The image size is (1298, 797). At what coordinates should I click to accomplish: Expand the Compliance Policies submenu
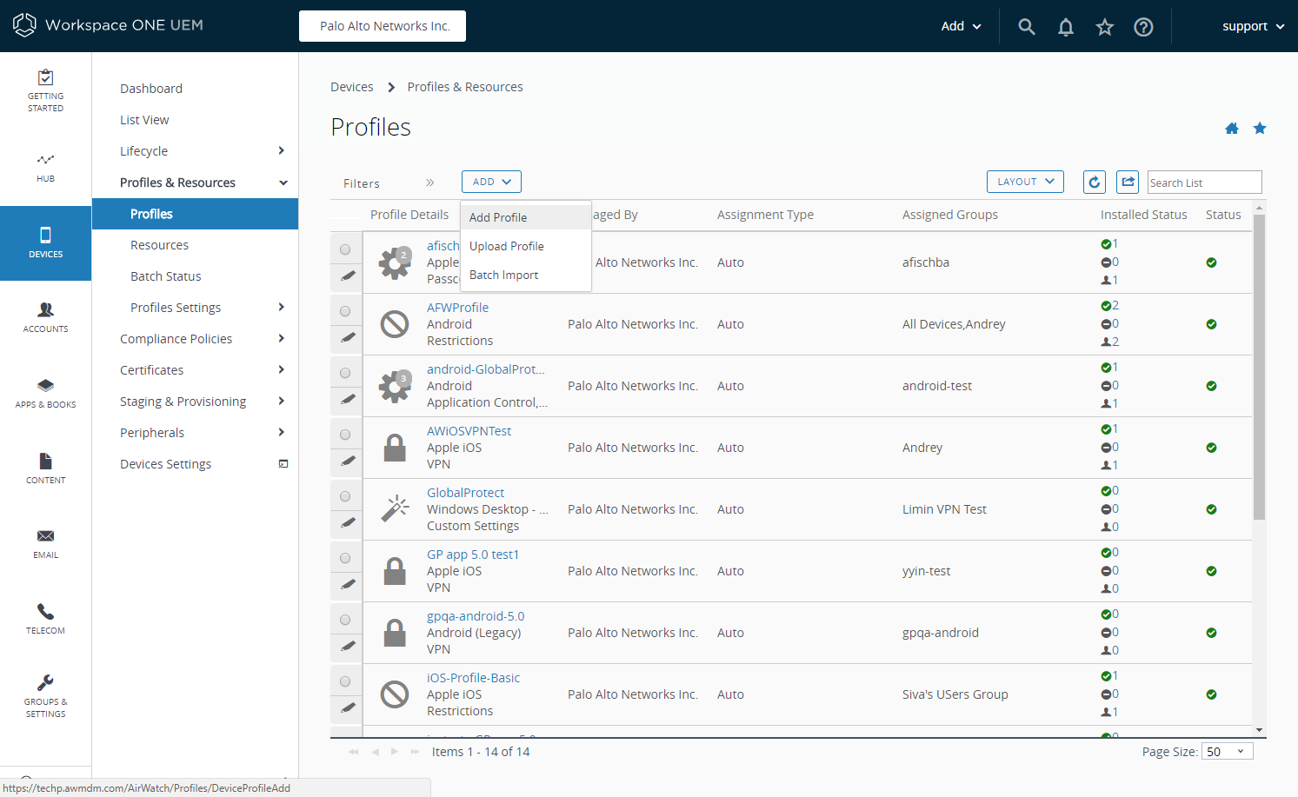(x=281, y=339)
